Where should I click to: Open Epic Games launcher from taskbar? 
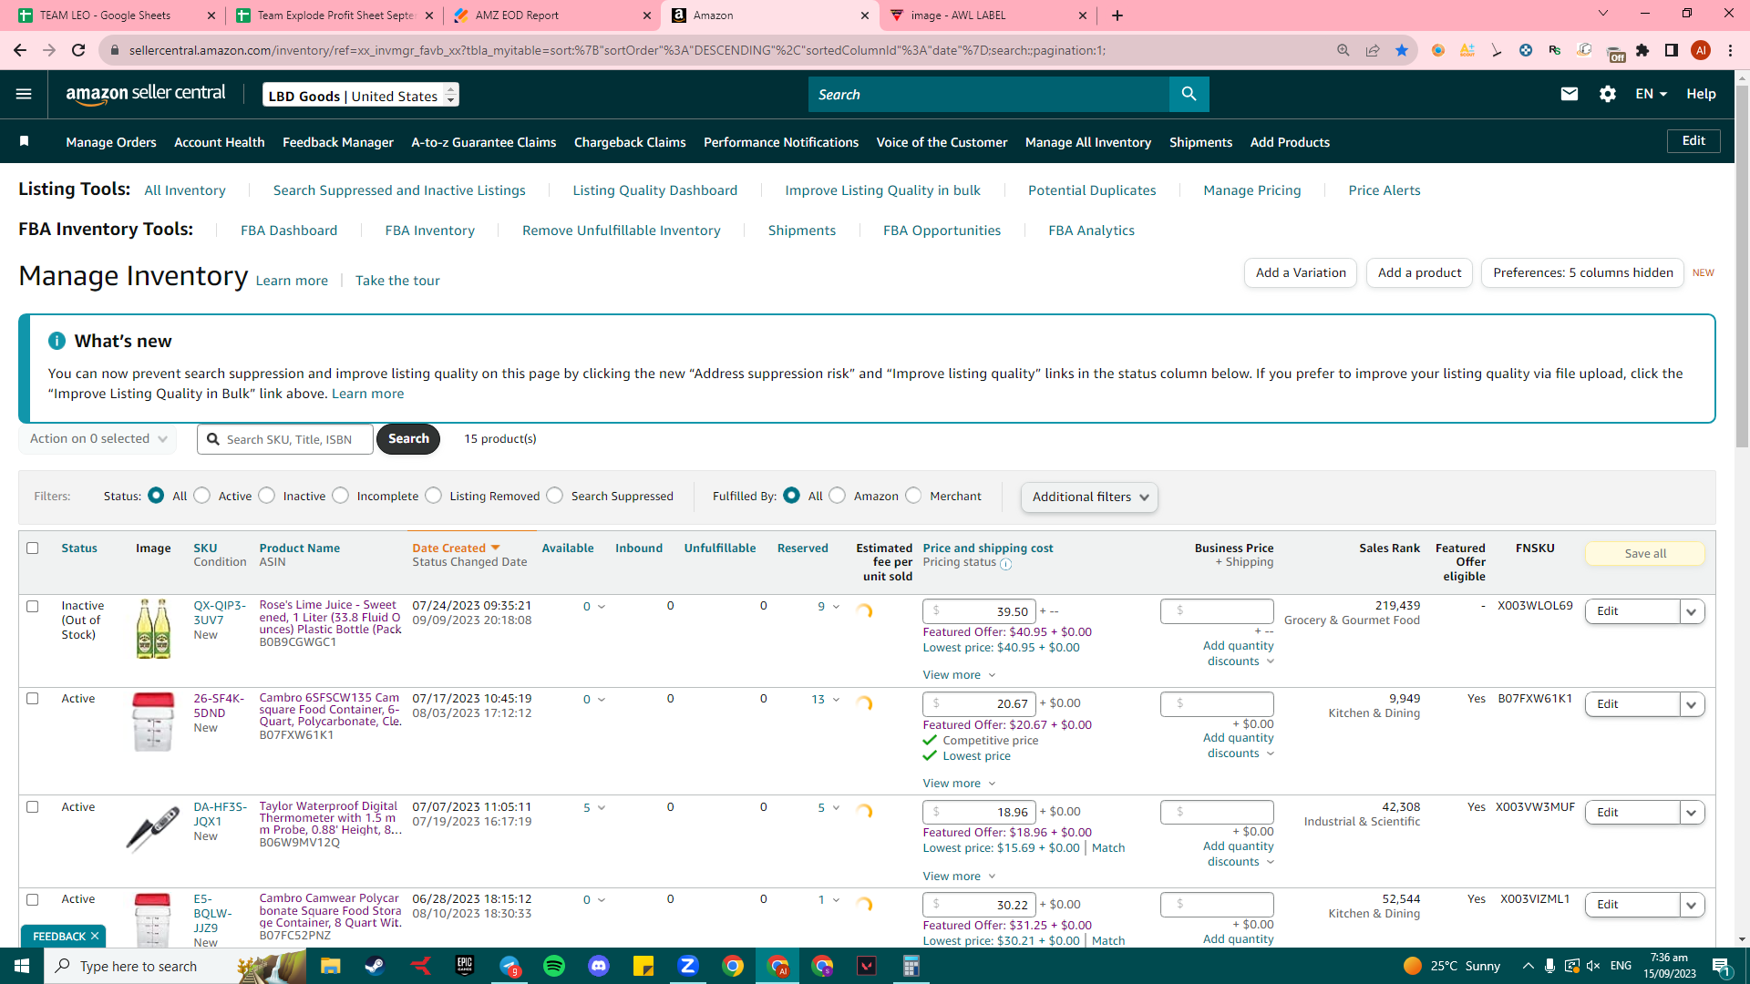(464, 966)
